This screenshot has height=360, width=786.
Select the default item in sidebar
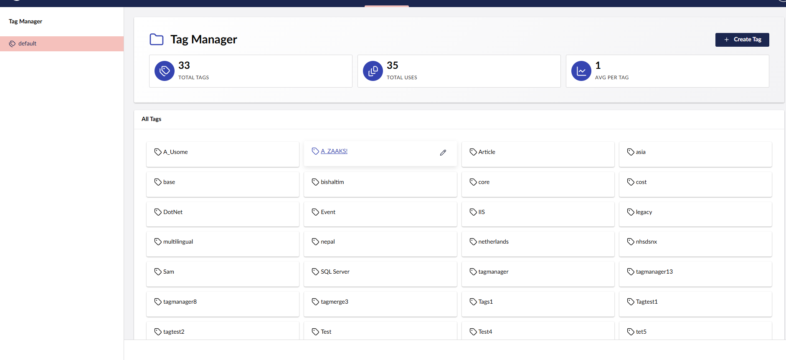tap(62, 44)
